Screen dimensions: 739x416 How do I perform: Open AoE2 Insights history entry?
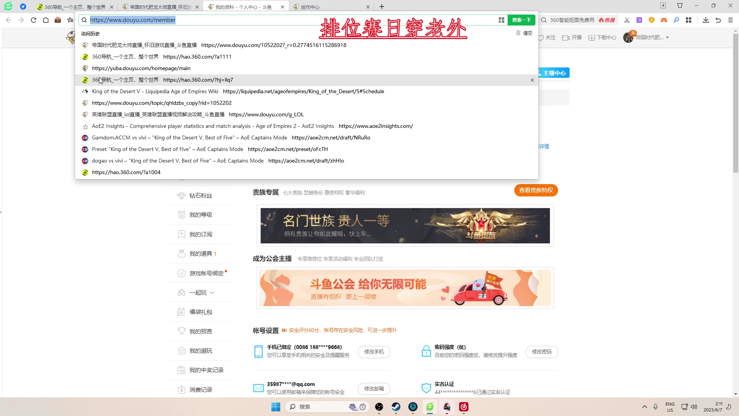306,126
